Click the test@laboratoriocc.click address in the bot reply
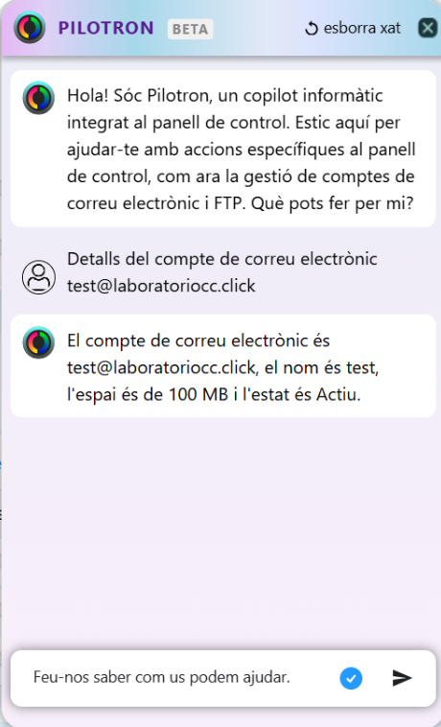This screenshot has height=727, width=441. 161,368
